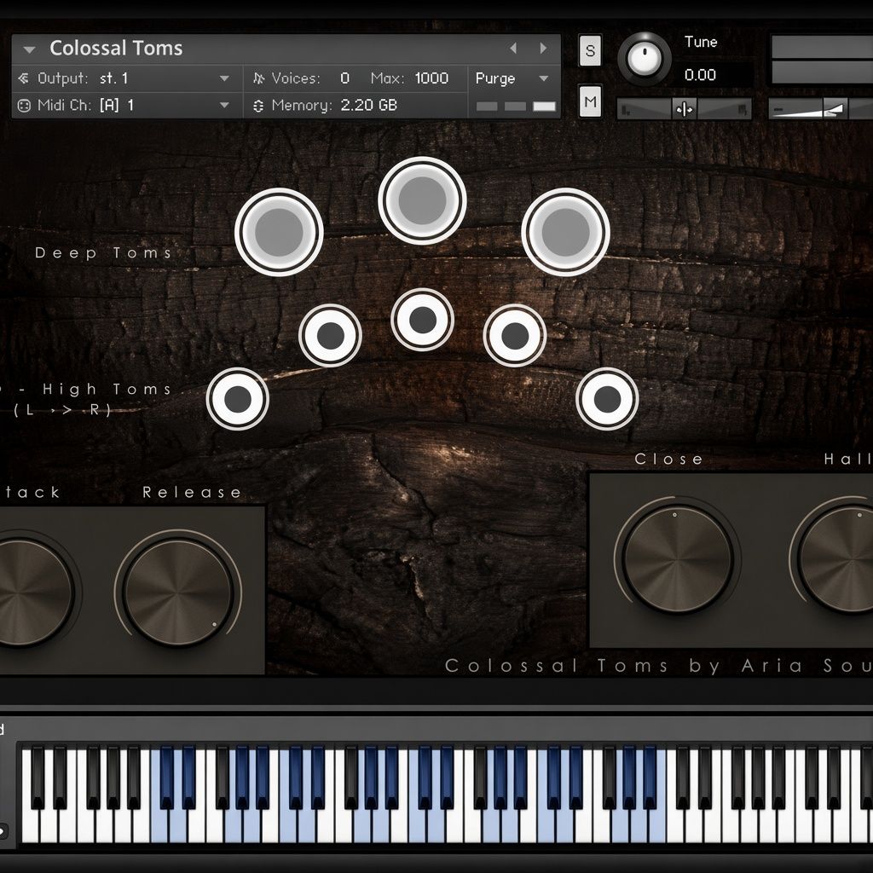
Task: Trigger the middle-right small tom pad
Action: (x=515, y=335)
